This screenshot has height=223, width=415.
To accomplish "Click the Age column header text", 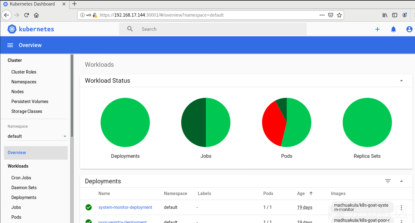I will [x=301, y=193].
